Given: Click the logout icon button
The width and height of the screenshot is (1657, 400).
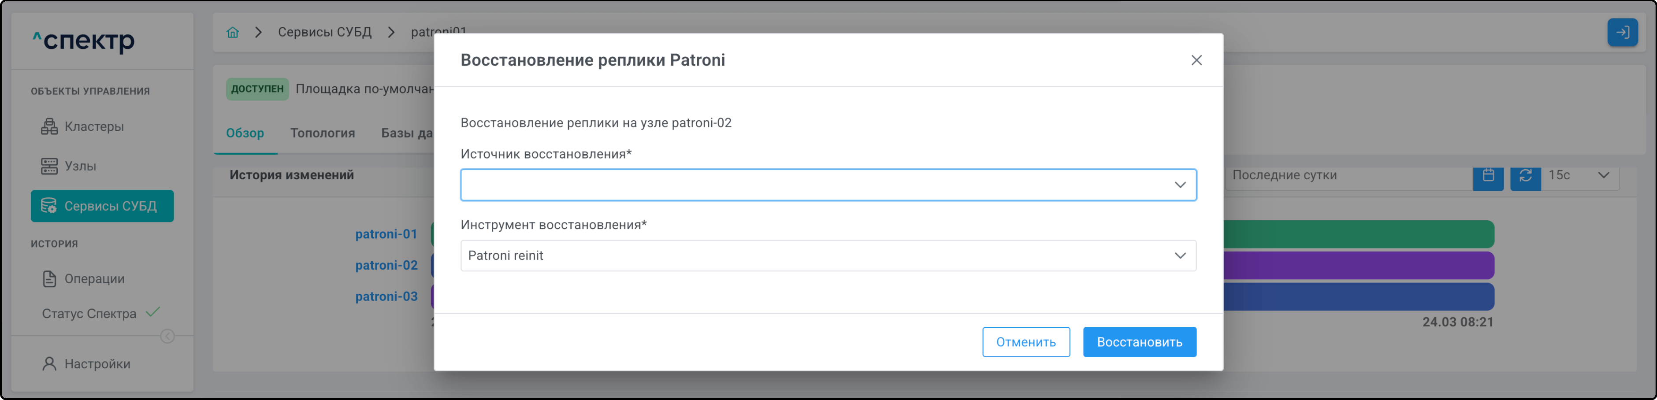Looking at the screenshot, I should 1622,32.
